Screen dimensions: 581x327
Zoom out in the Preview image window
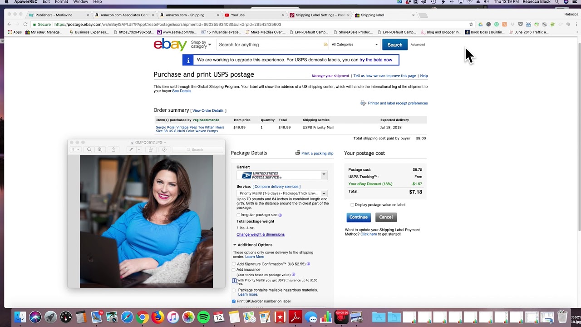(89, 149)
